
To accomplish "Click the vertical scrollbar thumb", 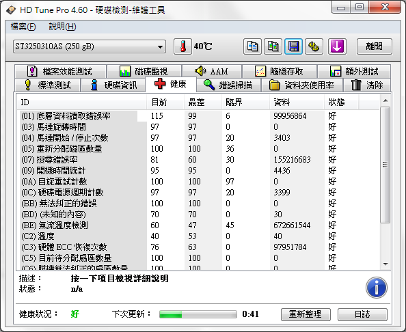I will 385,165.
